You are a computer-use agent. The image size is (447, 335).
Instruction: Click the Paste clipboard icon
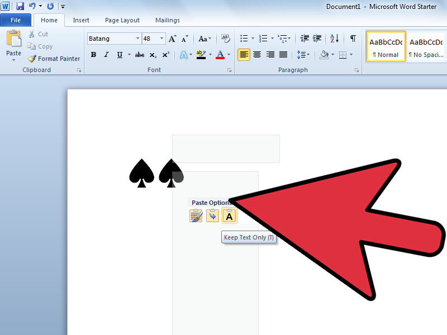(13, 39)
